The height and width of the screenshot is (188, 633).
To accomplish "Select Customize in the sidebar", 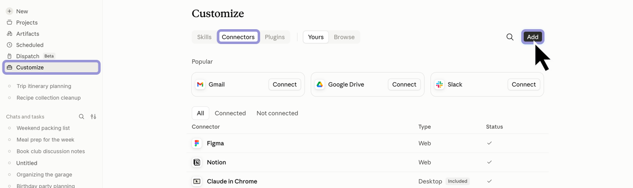I will (51, 67).
